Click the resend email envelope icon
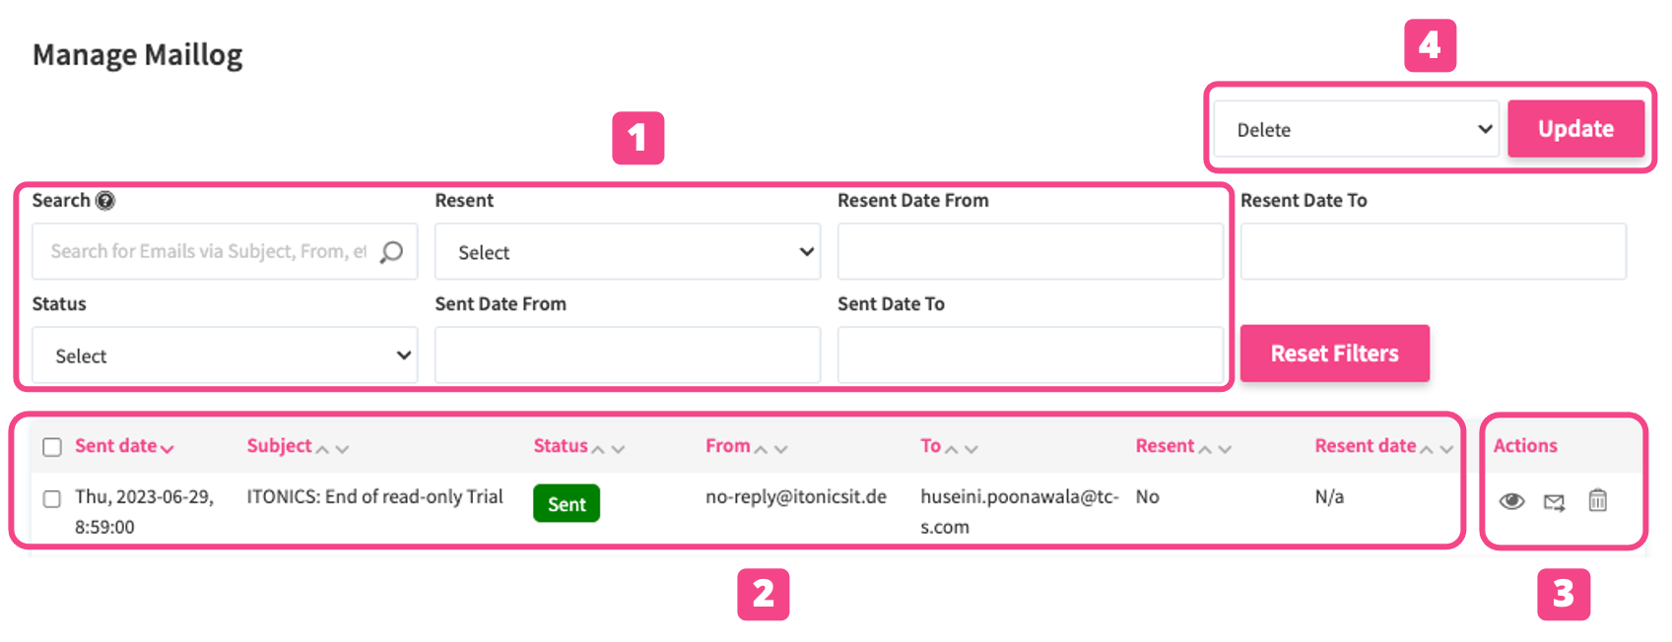Image resolution: width=1672 pixels, height=642 pixels. coord(1554,503)
